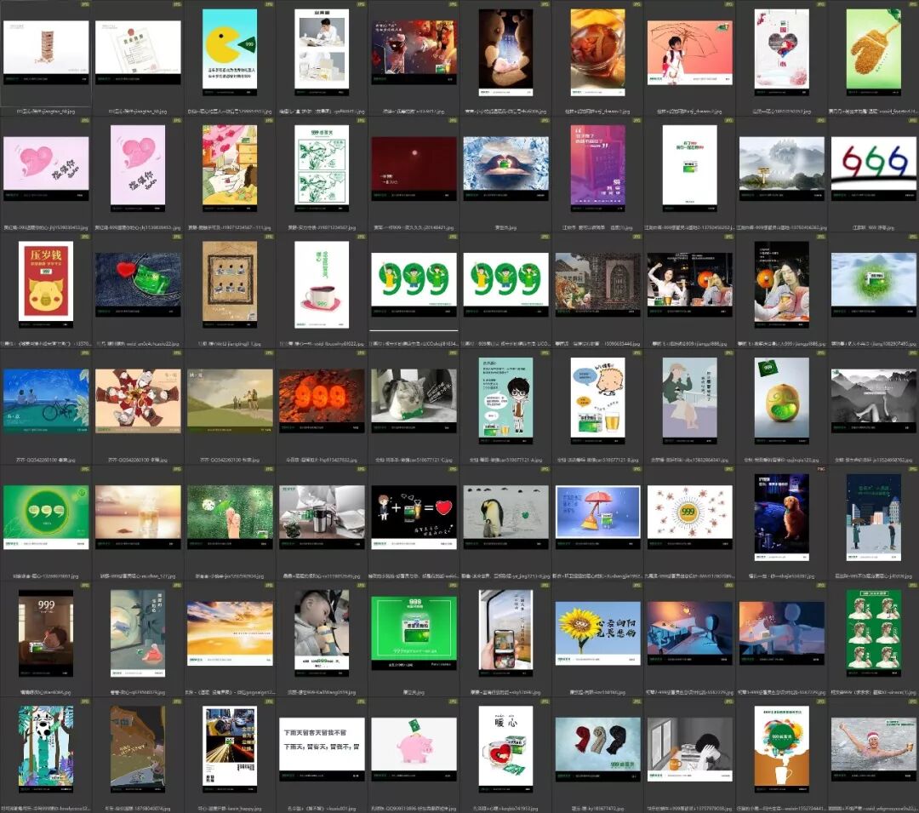Viewport: 919px width, 813px height.
Task: Click the red umbrella on blue thumbnail
Action: 598,518
